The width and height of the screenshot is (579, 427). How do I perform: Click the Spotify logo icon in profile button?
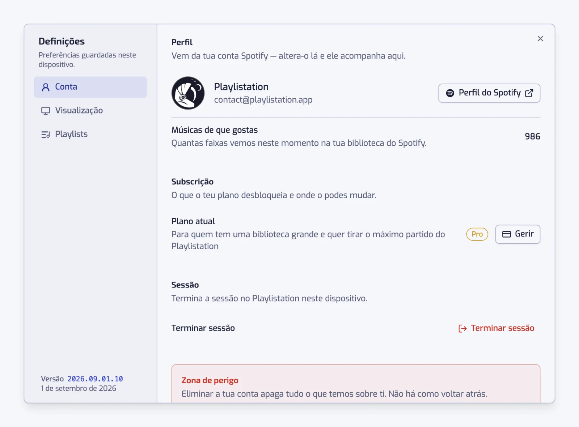(450, 93)
